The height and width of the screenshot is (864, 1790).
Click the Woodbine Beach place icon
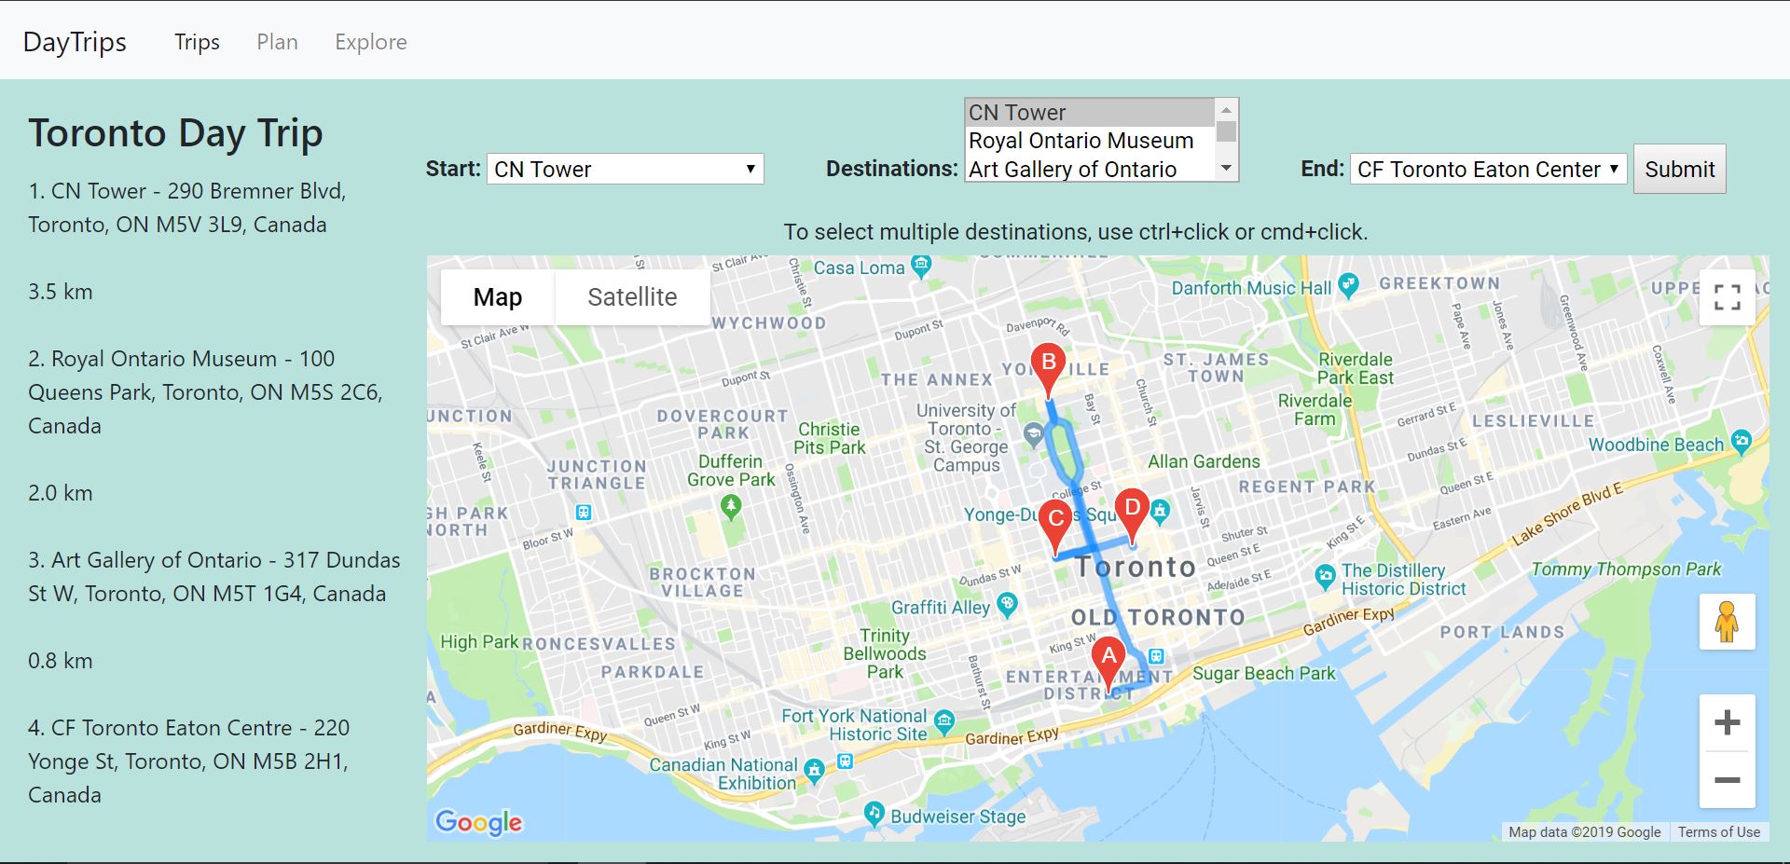pos(1741,442)
